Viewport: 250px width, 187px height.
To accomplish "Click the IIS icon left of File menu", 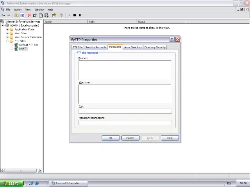I will click(x=3, y=9).
